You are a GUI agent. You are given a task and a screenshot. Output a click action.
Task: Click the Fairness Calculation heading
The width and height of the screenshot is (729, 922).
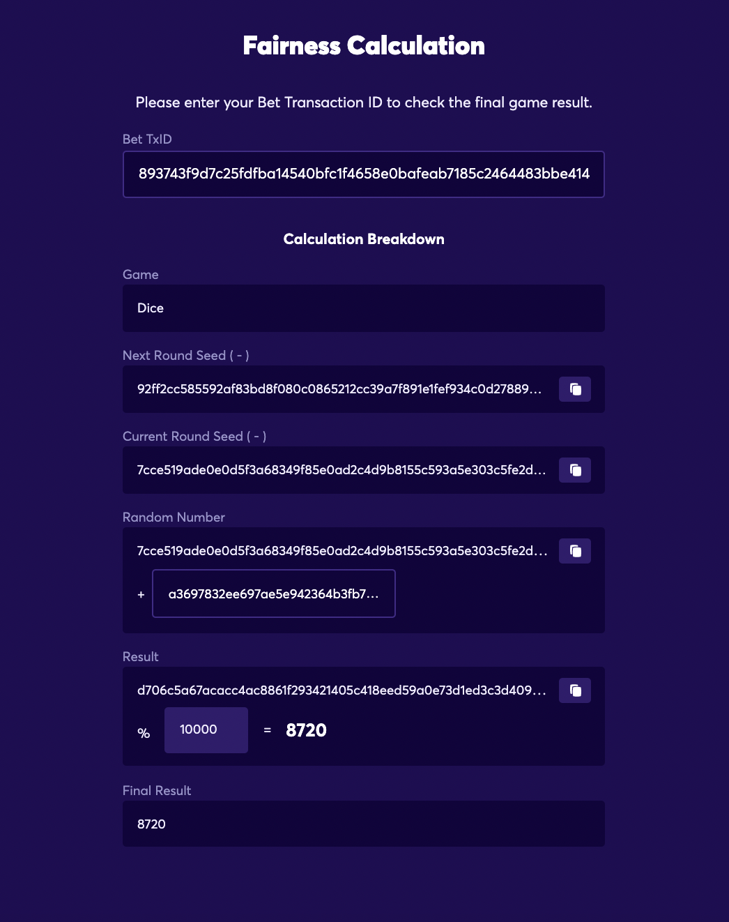click(x=364, y=46)
